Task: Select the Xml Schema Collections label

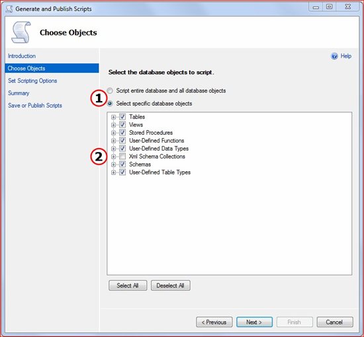Action: [157, 157]
